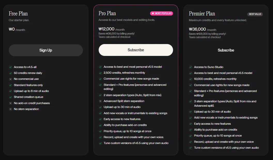The height and width of the screenshot is (160, 273).
Task: Click Premier Plan Upload up to 30 min checkmark
Action: point(190,112)
